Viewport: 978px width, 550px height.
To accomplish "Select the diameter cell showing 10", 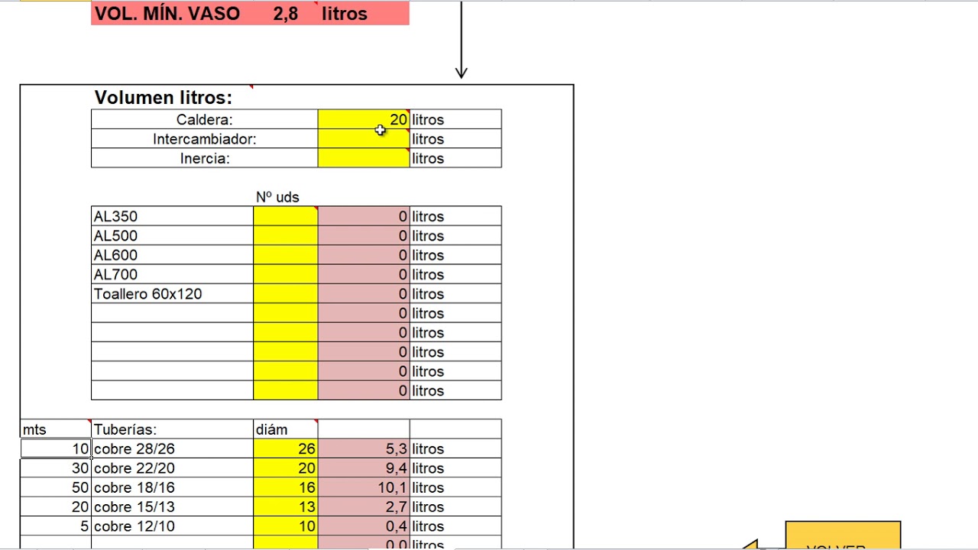I will 285,526.
